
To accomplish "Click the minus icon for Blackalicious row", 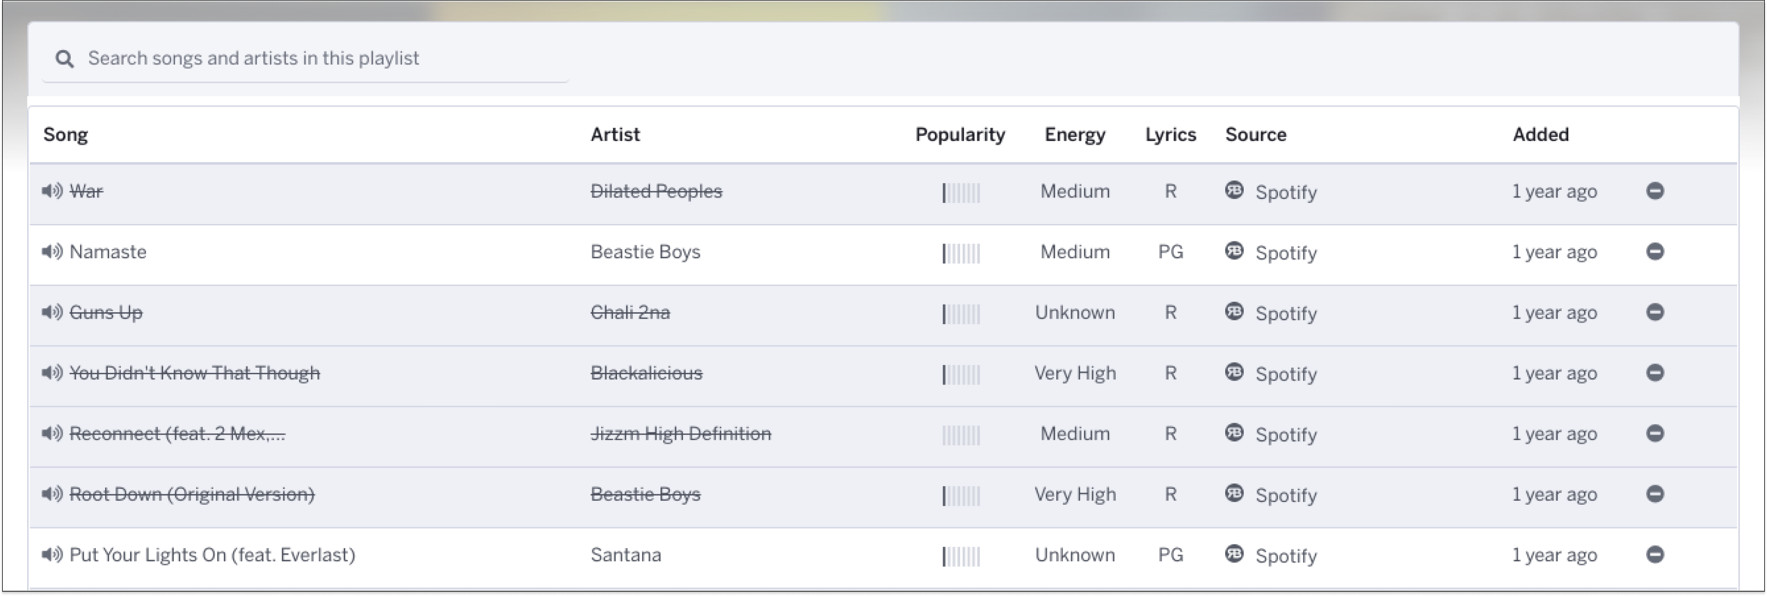I will 1654,372.
